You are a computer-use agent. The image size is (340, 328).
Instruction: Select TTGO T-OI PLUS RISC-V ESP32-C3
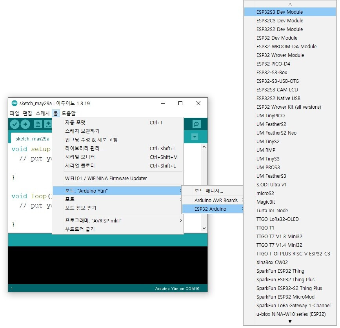(x=290, y=254)
